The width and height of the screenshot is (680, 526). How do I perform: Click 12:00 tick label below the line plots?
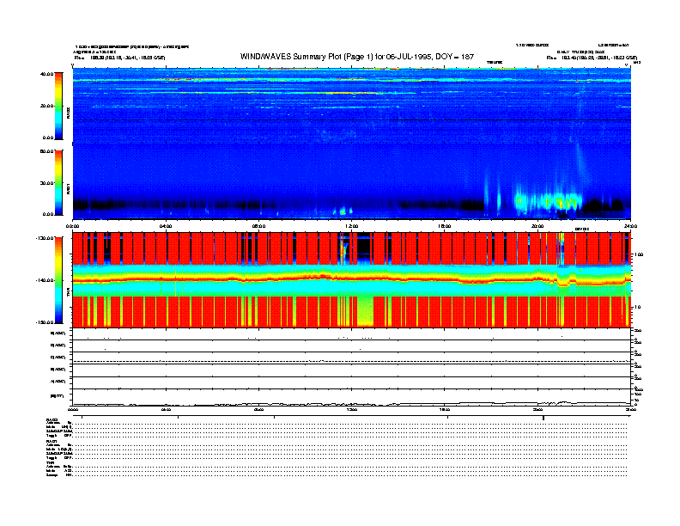[352, 409]
